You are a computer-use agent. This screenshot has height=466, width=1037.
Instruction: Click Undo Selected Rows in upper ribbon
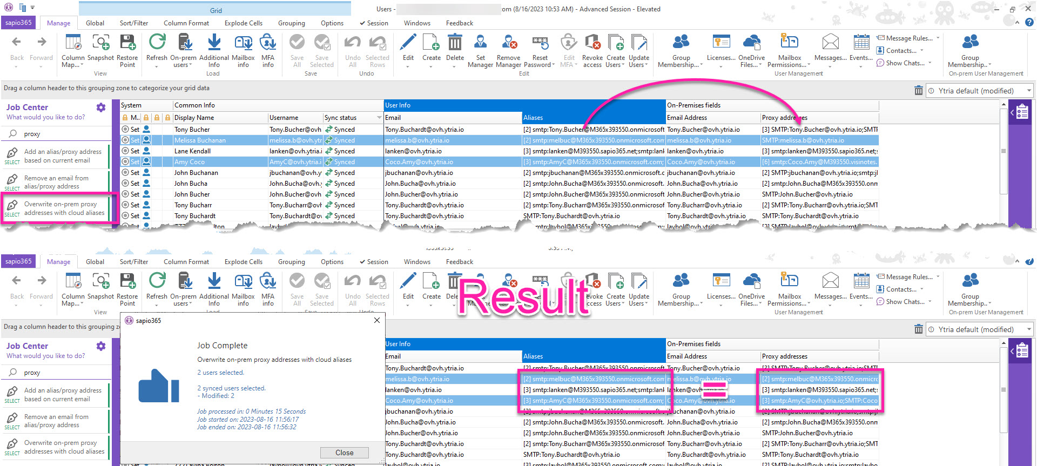[378, 50]
